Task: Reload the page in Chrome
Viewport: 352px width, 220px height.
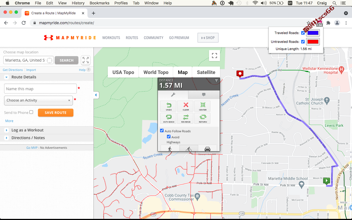Action: pyautogui.click(x=24, y=23)
